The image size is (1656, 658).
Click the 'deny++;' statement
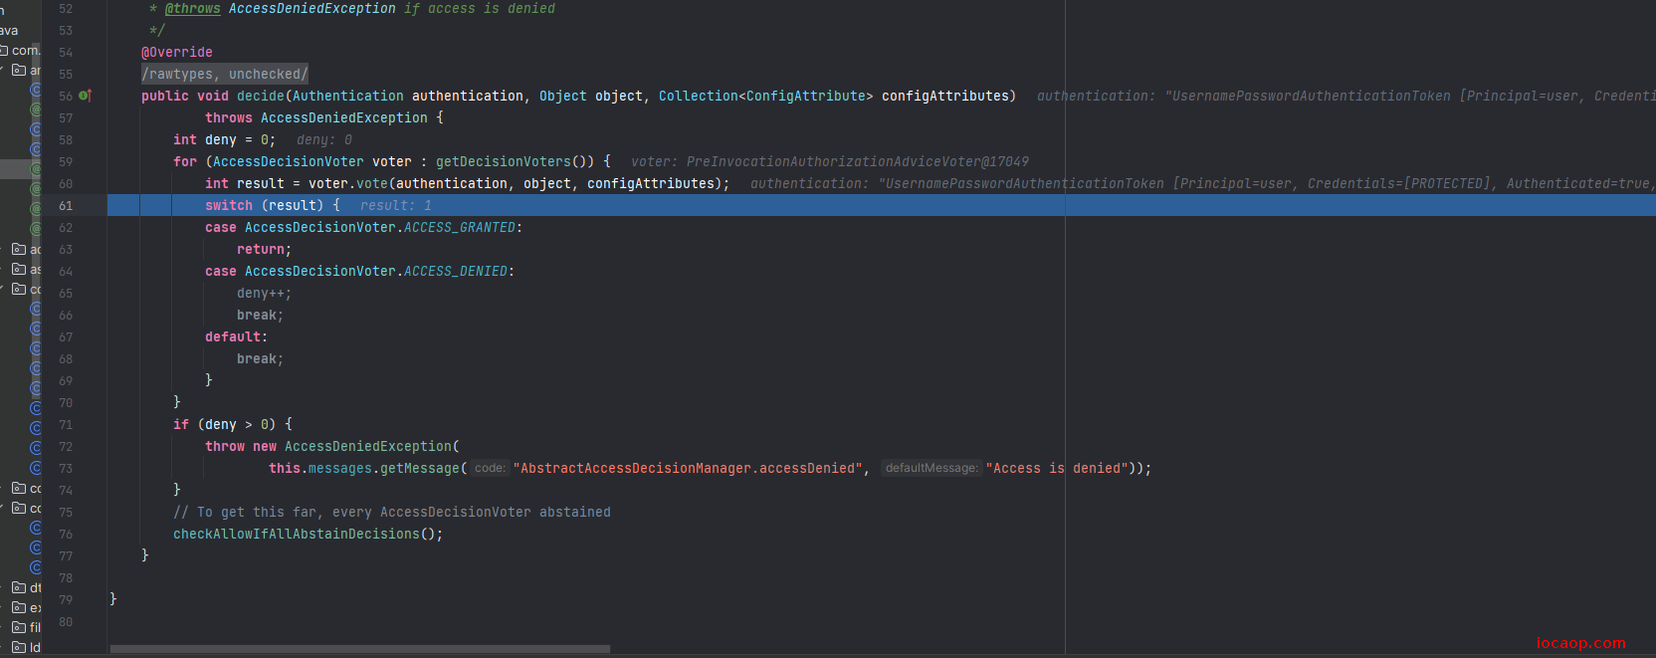[265, 293]
